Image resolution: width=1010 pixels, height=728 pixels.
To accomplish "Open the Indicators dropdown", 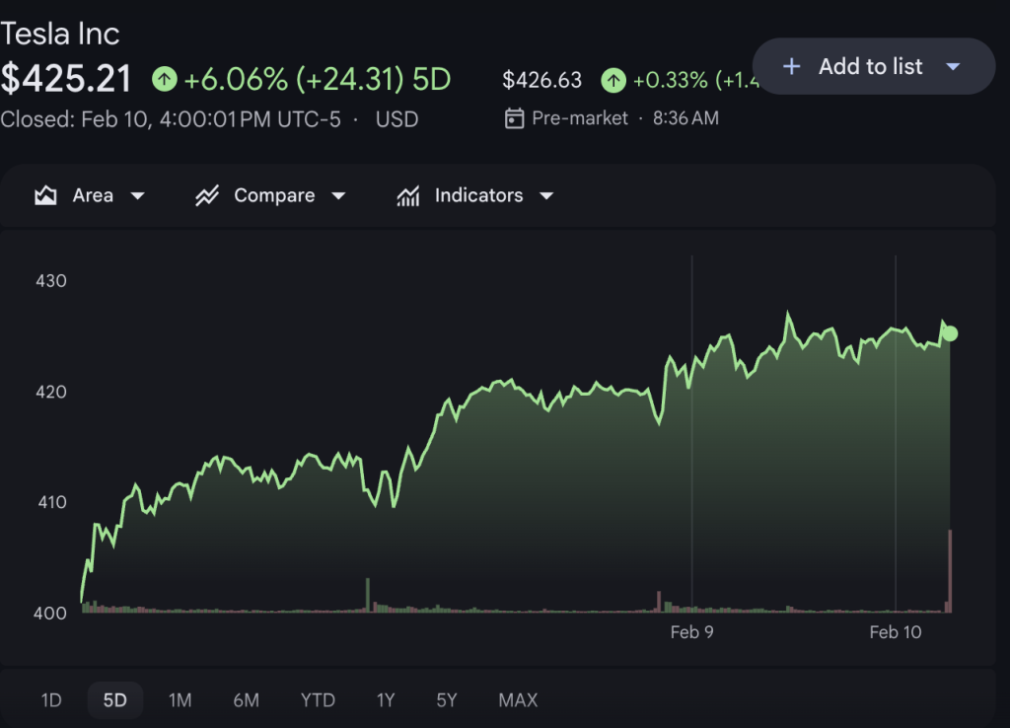I will (x=547, y=195).
